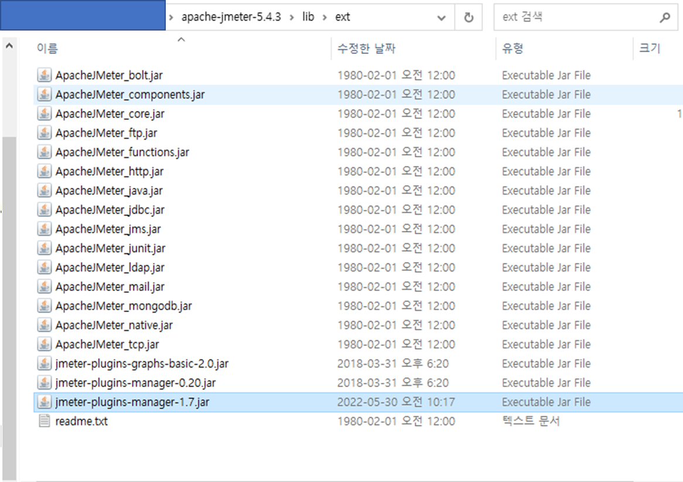Click the jar icon of ApacheJMeter_jms.jar
This screenshot has height=482, width=683.
coord(44,229)
